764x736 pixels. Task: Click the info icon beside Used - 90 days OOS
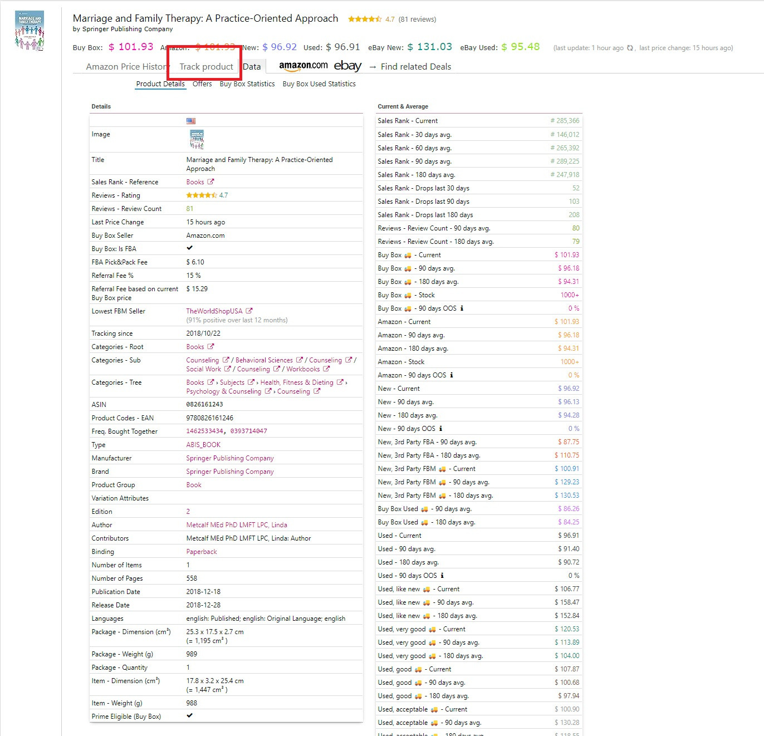(x=442, y=575)
